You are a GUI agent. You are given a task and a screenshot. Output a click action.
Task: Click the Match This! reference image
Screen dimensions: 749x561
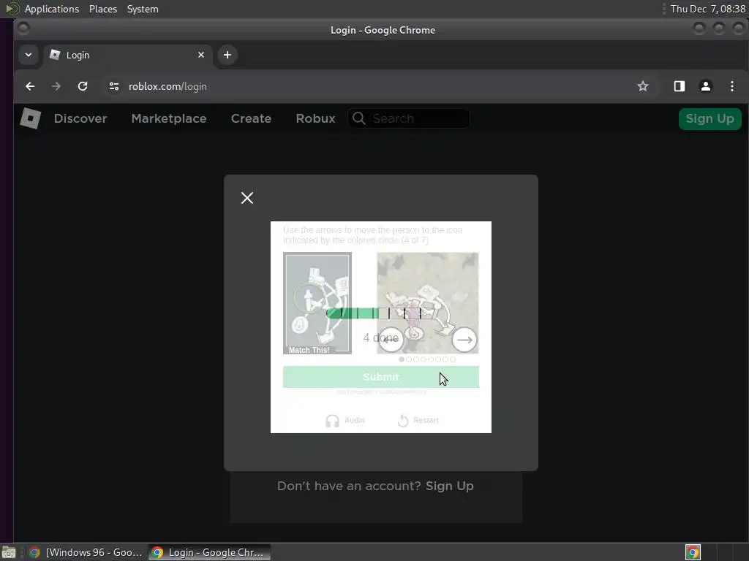click(317, 303)
